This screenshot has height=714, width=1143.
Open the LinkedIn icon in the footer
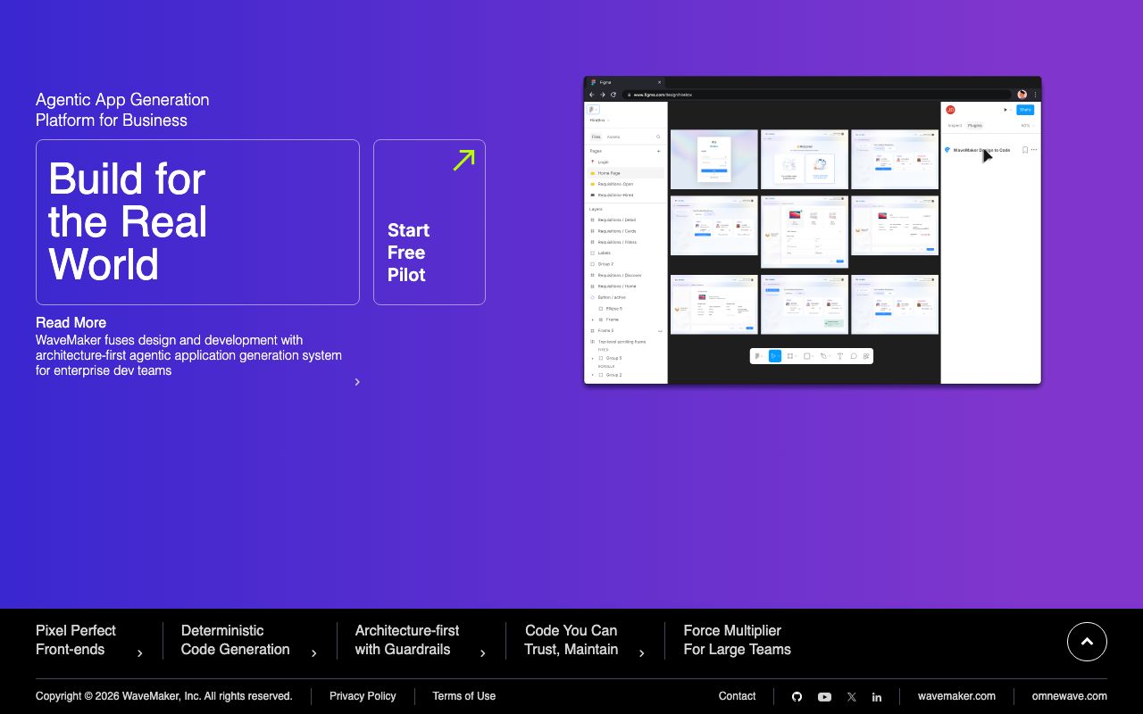click(877, 697)
